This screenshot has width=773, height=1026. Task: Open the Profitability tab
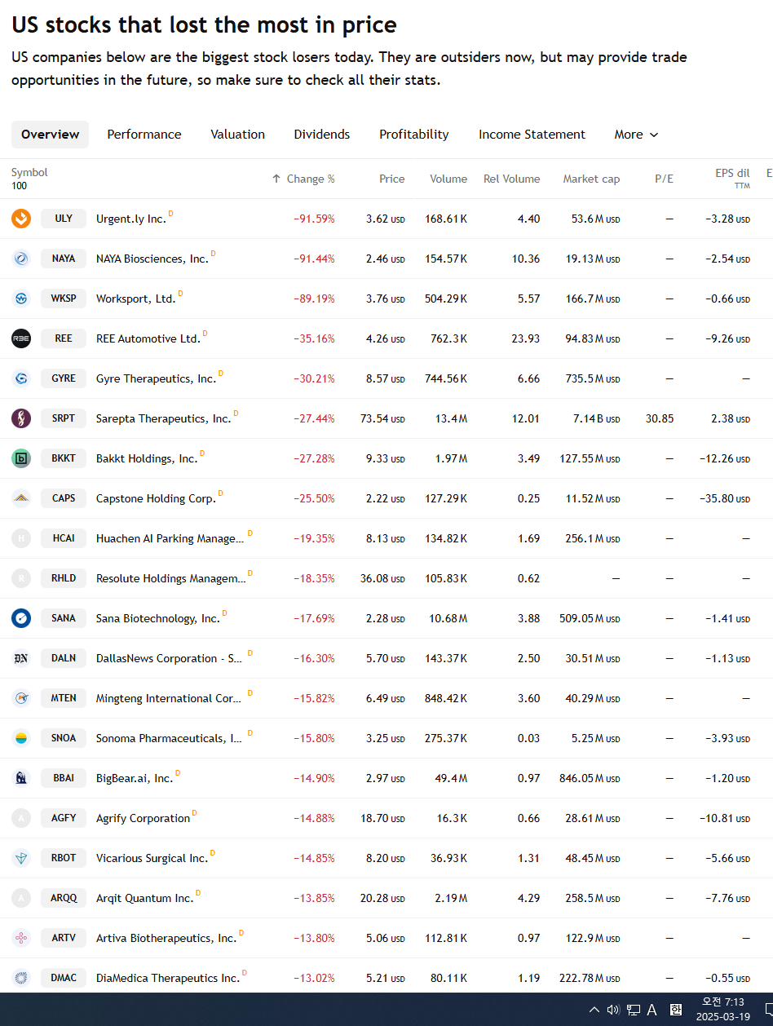tap(414, 135)
